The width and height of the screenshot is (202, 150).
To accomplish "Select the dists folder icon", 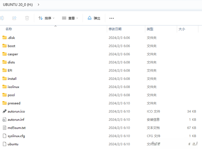I will tap(5, 62).
